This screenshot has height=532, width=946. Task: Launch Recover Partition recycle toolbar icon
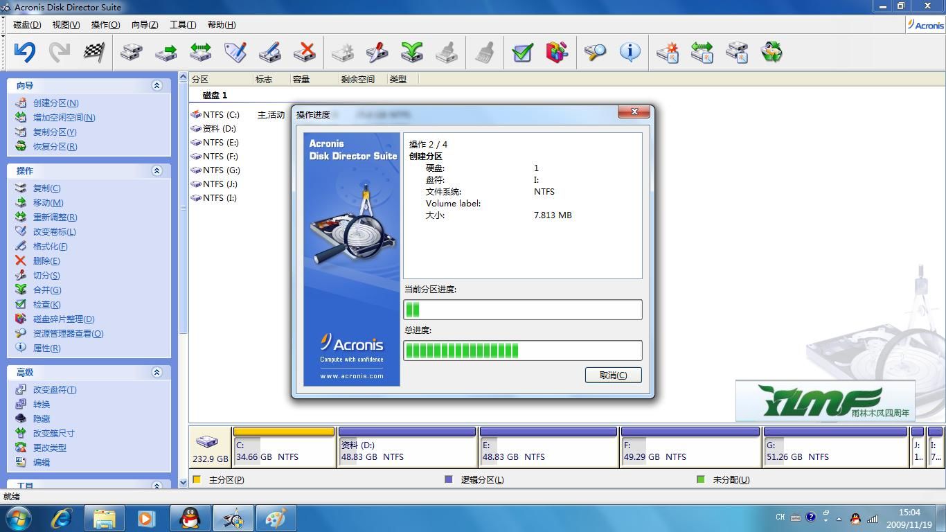point(771,52)
